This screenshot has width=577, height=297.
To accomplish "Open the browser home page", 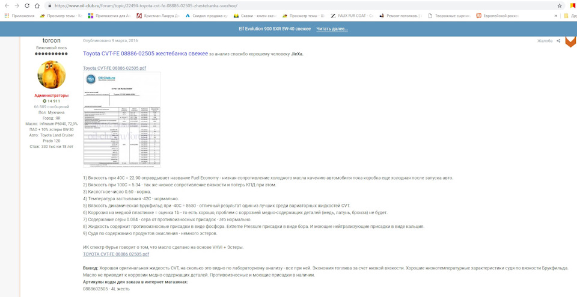I will 37,6.
